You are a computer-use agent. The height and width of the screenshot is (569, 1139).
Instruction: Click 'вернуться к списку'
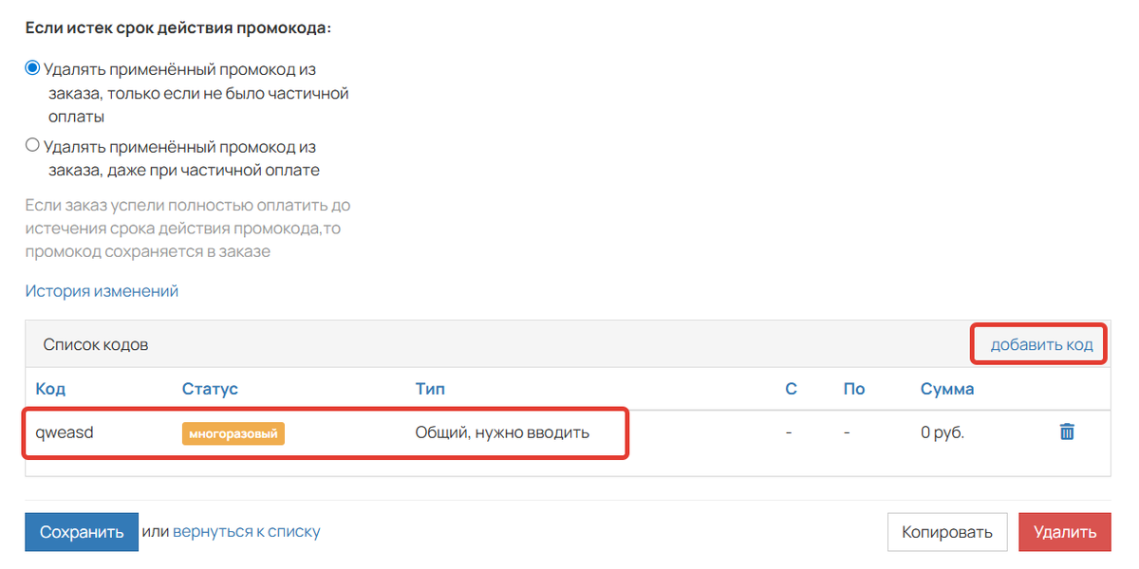247,531
